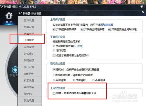Click the 首页 home icon
Viewport: 146px width, 106px height.
click(9, 15)
